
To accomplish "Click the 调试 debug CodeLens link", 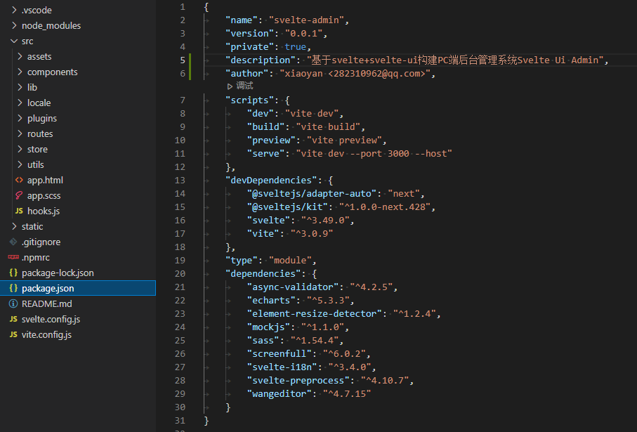I will pos(244,86).
